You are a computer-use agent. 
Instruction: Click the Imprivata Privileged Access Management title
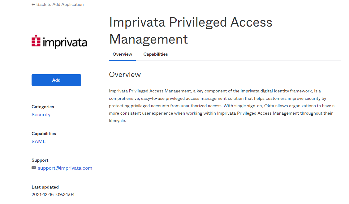click(x=191, y=31)
